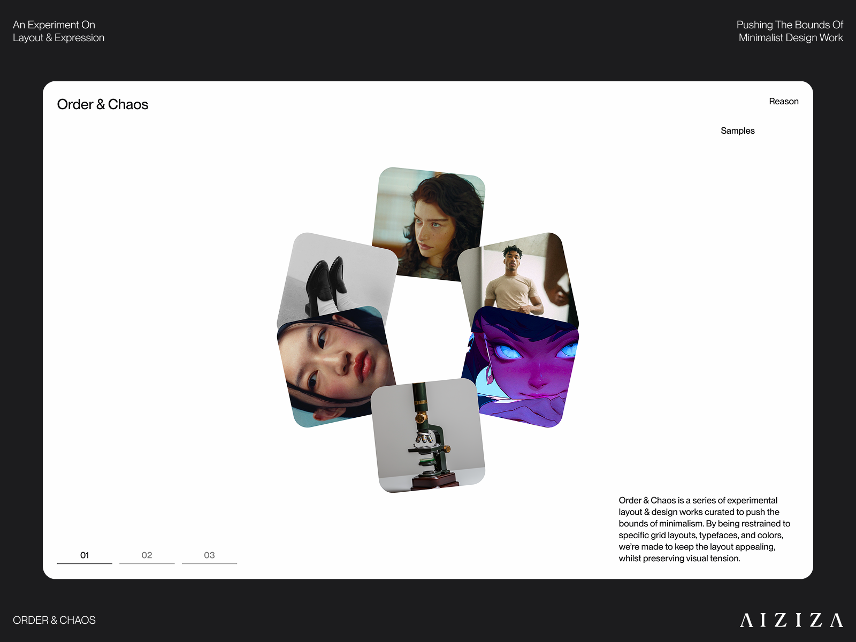Open the microscope photo thumbnail
This screenshot has width=856, height=642.
(428, 435)
